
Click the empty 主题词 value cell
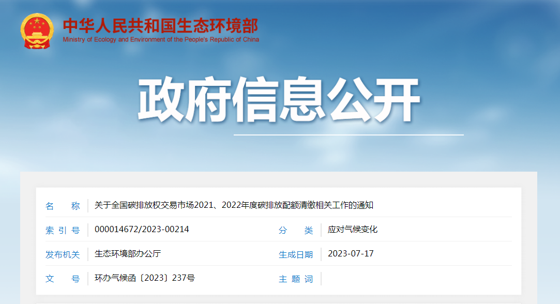coord(414,279)
